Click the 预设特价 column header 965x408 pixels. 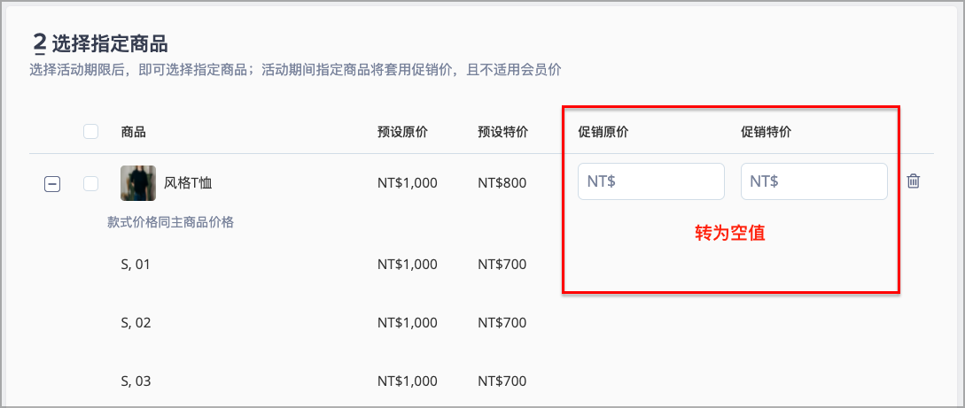pyautogui.click(x=502, y=132)
